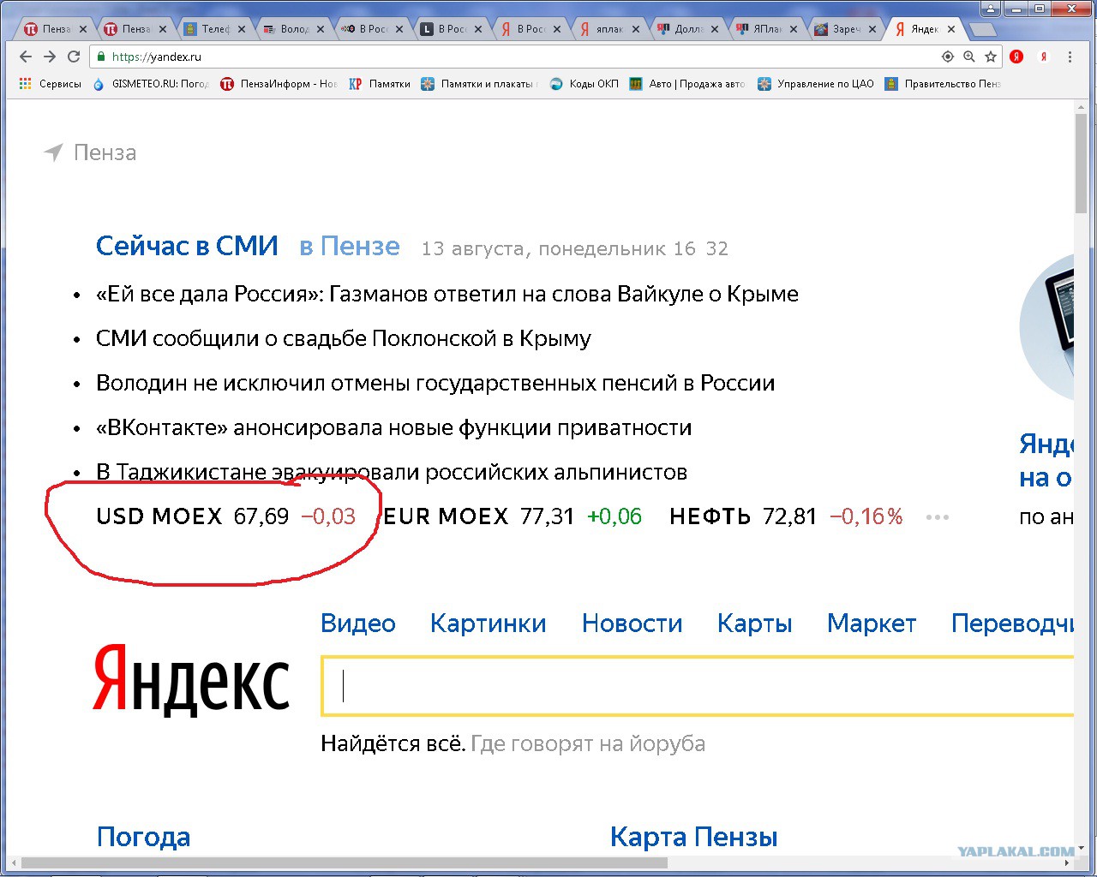Open the Авто | Продажа авто bookmark
This screenshot has width=1097, height=877.
pos(687,84)
